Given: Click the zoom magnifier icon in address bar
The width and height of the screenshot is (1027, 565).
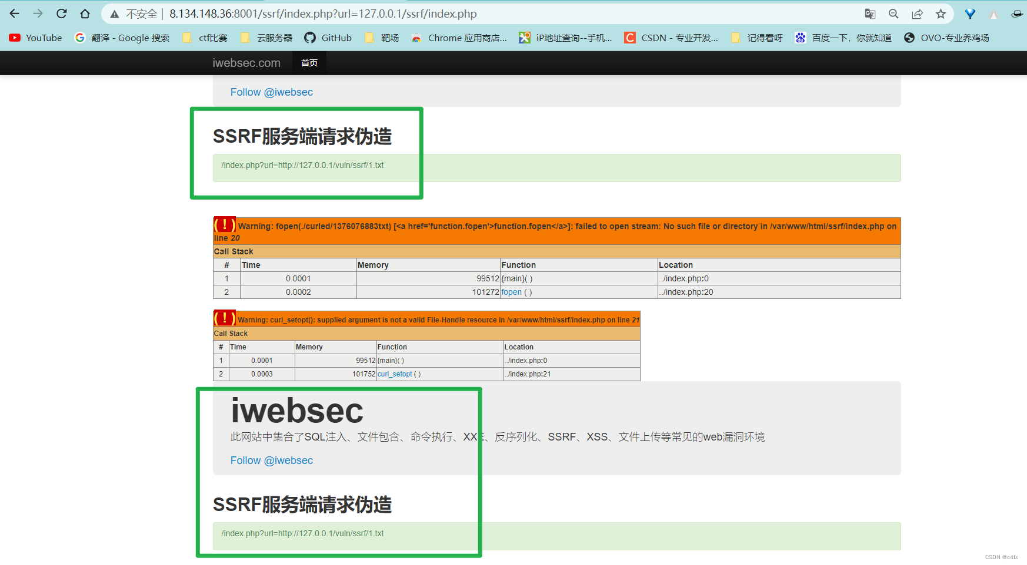Looking at the screenshot, I should pyautogui.click(x=893, y=14).
